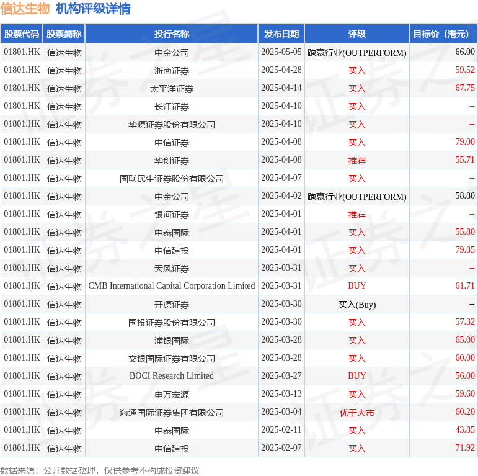The image size is (478, 476).
Task: Click the 数据来源 footer note
Action: (100, 470)
